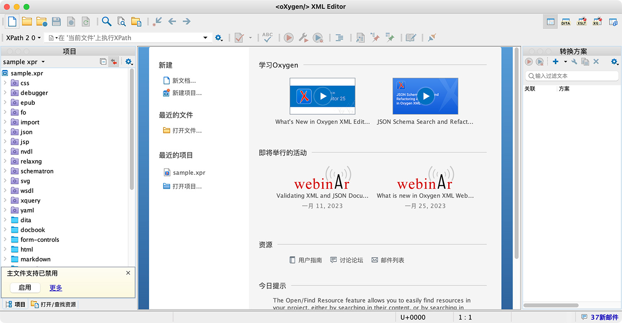Click the Duplicate scenario icon

585,62
